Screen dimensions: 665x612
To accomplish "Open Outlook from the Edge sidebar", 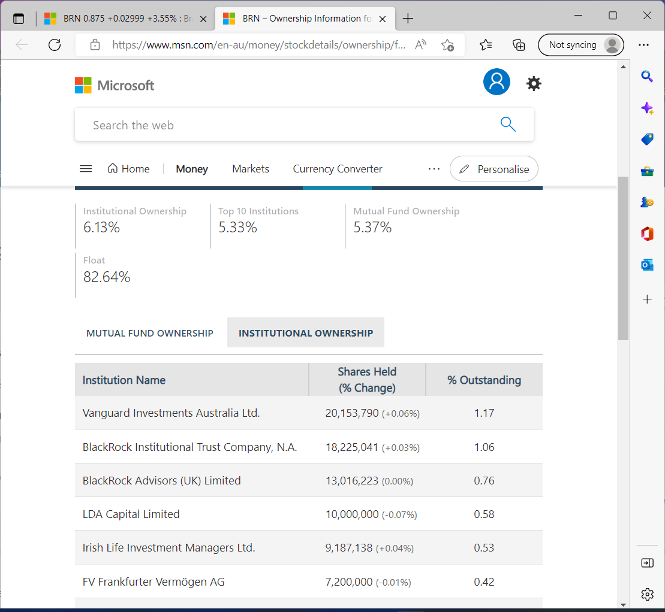I will pos(647,265).
